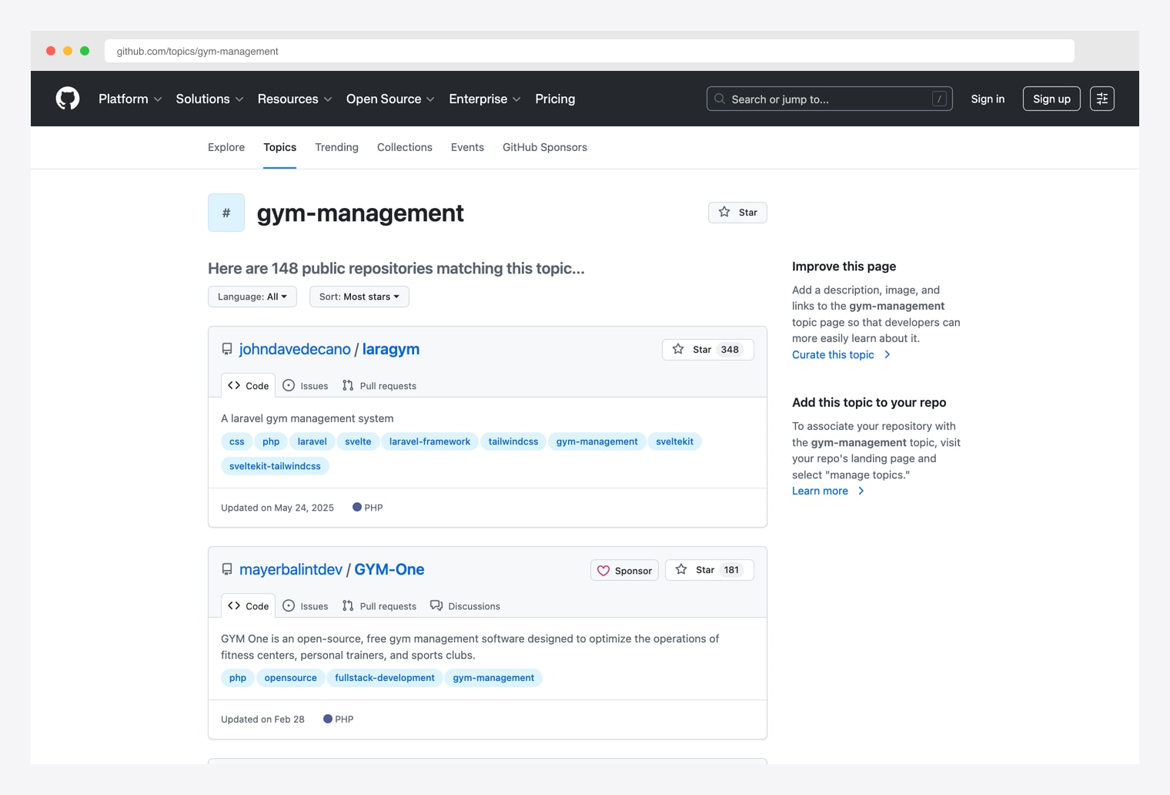Screen dimensions: 1170x795
Task: Open the Pricing page
Action: pos(555,99)
